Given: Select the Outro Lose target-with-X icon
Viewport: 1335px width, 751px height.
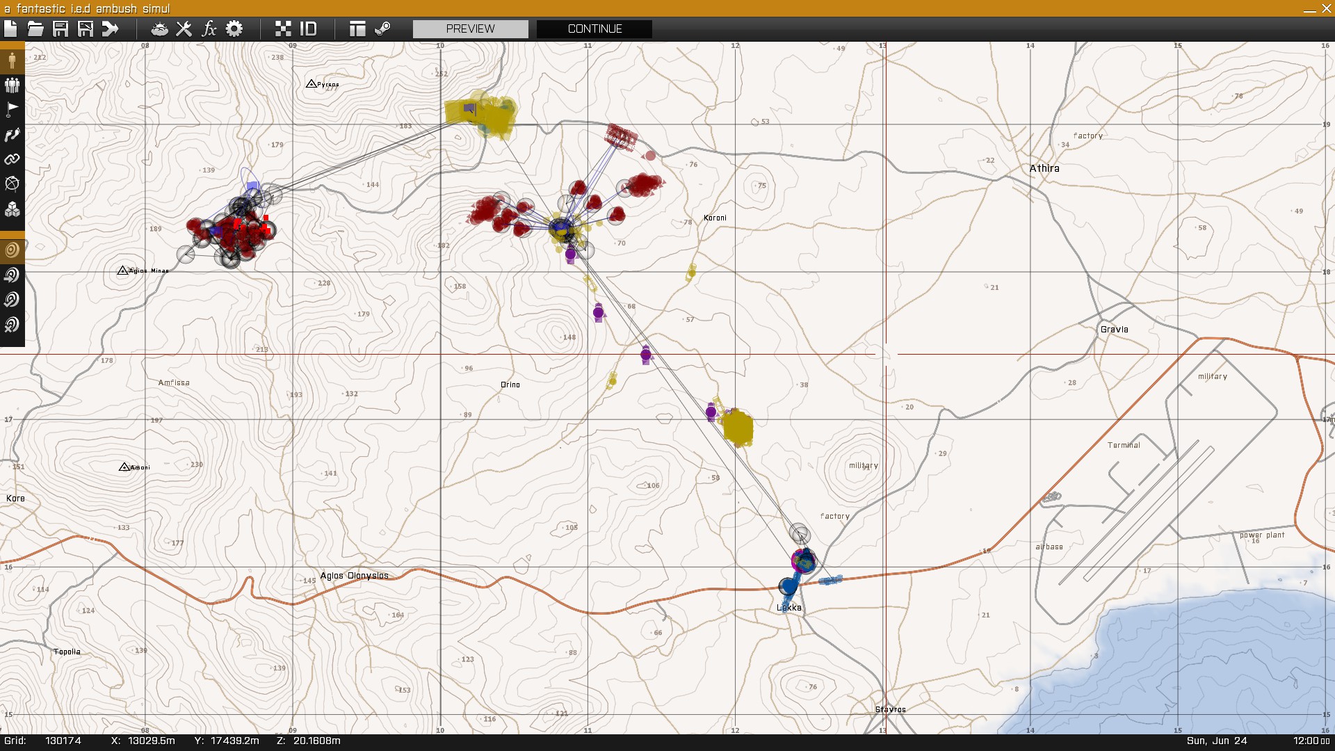Looking at the screenshot, I should (12, 325).
